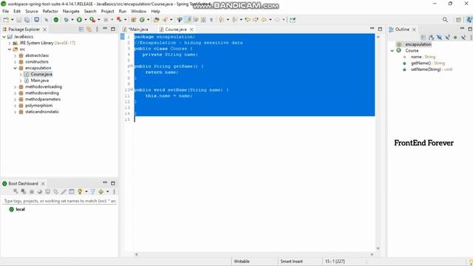Click the Save All toolbar icon

click(27, 20)
